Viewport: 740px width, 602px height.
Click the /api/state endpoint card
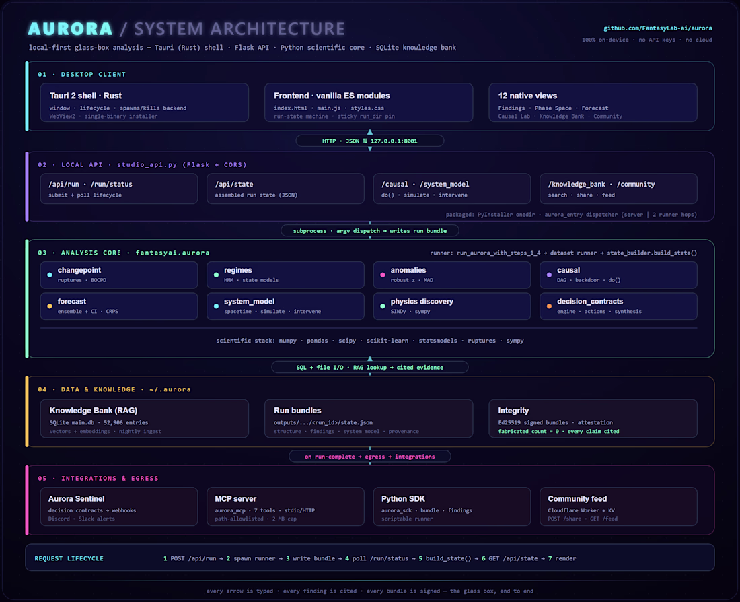(x=285, y=189)
